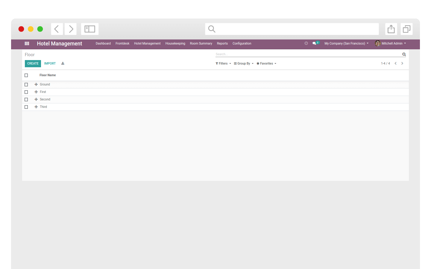
Task: Click the drag handle for First row
Action: (x=36, y=92)
